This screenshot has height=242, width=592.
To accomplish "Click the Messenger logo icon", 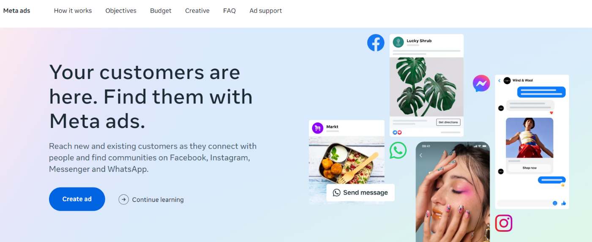I will [x=481, y=83].
